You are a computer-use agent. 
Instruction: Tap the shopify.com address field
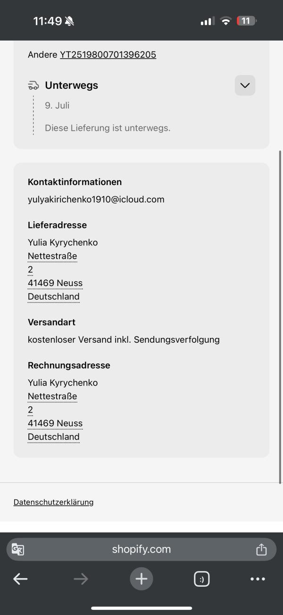[141, 549]
